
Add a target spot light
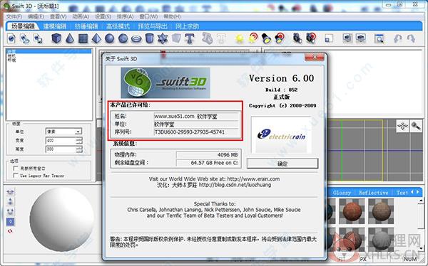pos(280,38)
